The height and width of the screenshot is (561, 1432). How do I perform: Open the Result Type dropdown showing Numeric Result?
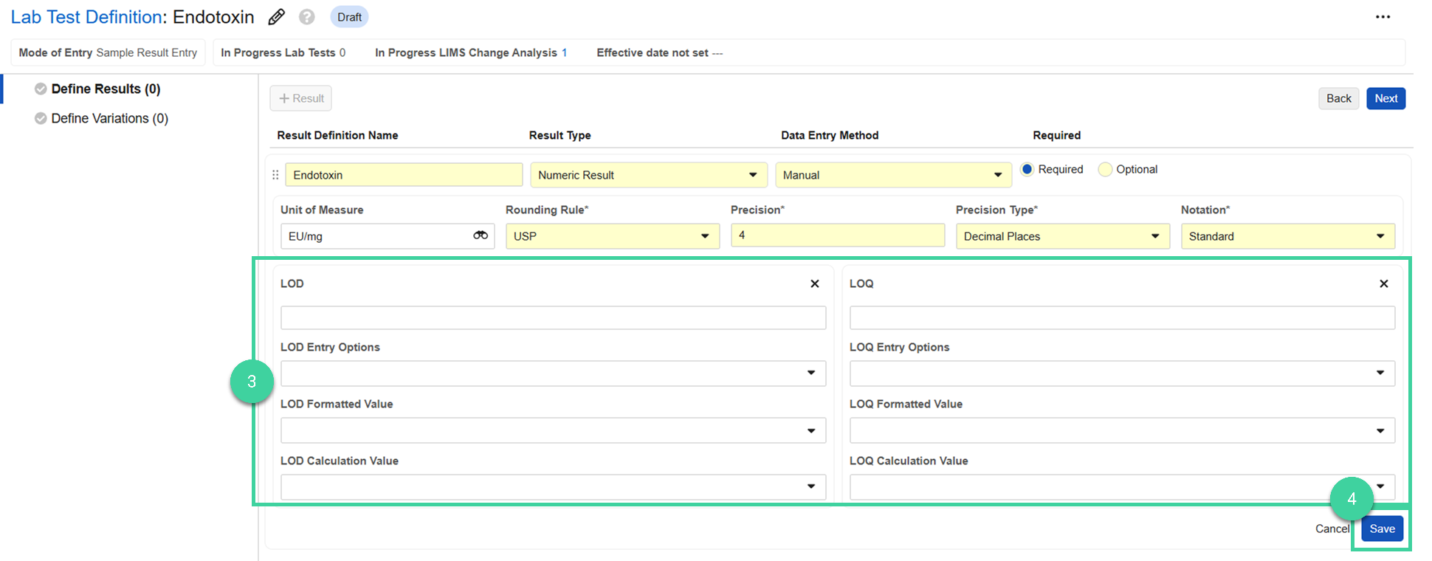[x=649, y=175]
